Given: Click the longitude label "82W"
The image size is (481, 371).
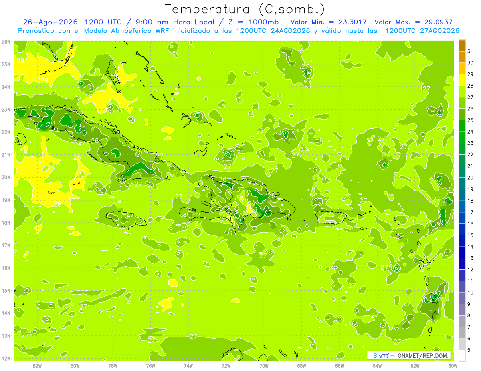Looking at the screenshot, I should [37, 366].
